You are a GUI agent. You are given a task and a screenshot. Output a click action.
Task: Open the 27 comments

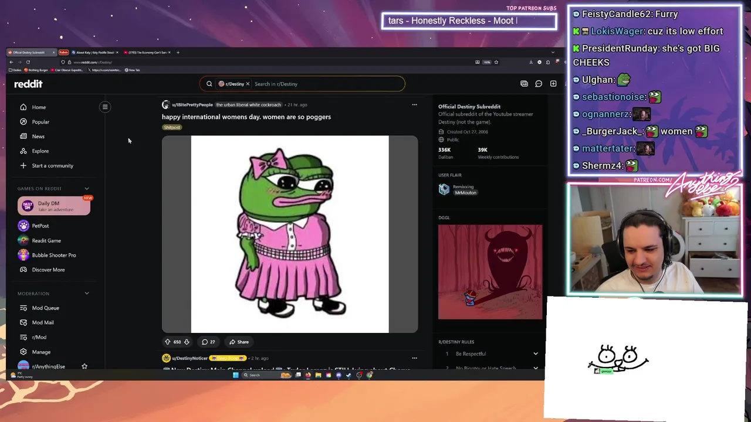208,342
